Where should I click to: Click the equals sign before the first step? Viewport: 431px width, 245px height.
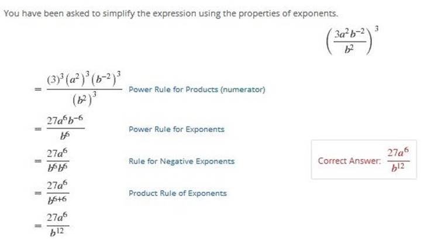[x=38, y=89]
